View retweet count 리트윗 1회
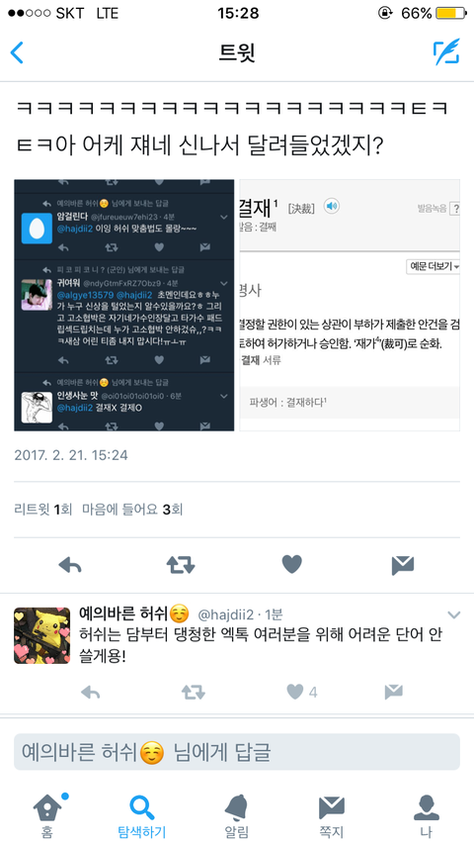Screen dimensions: 474x845 click(43, 510)
